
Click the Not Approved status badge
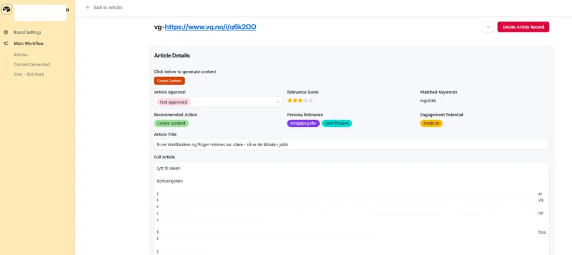pos(174,102)
